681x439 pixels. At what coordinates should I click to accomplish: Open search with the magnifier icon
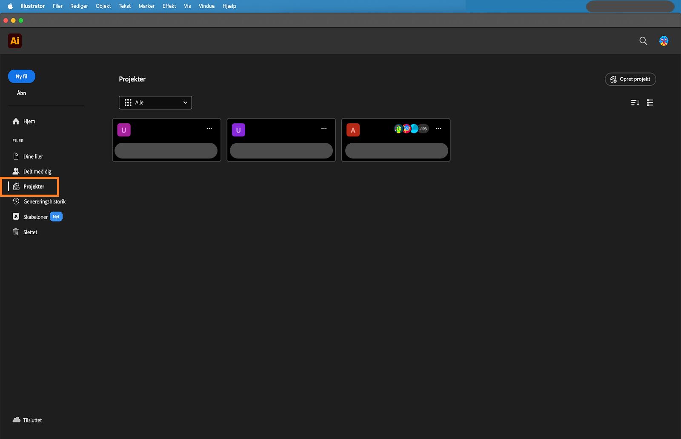(643, 41)
